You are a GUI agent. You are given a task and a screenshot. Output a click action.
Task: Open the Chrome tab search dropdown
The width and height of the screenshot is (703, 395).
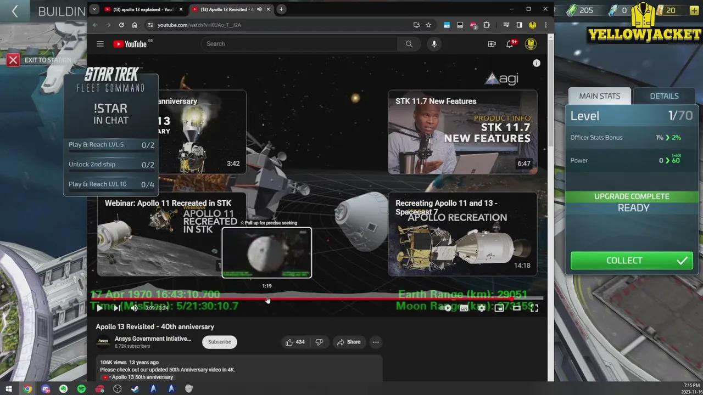(x=94, y=9)
